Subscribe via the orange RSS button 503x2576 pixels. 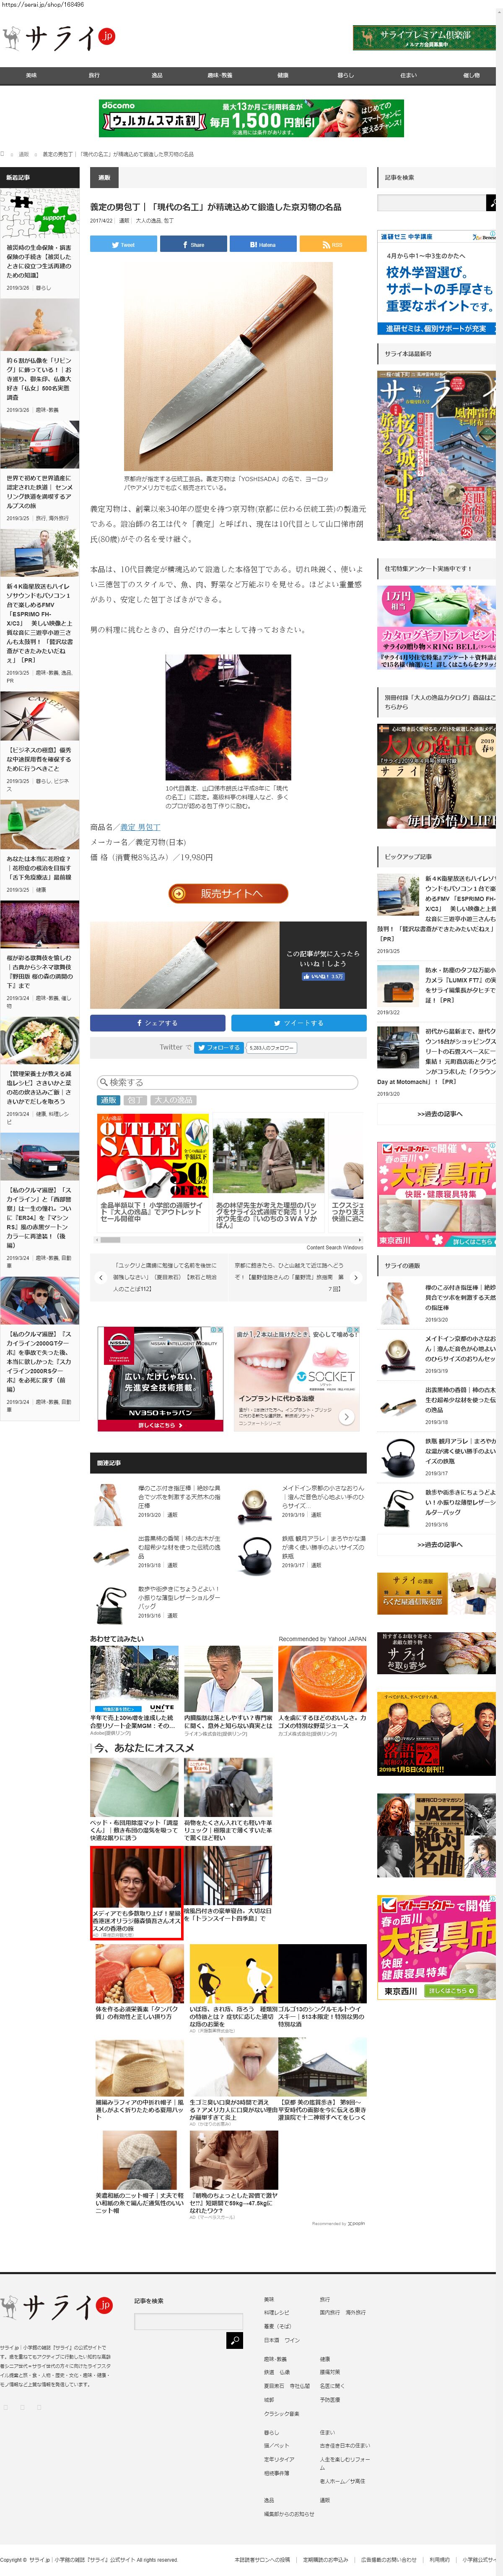coord(332,244)
